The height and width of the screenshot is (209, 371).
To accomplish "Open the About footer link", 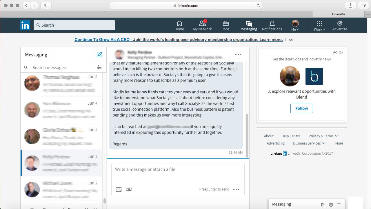I will click(x=269, y=136).
